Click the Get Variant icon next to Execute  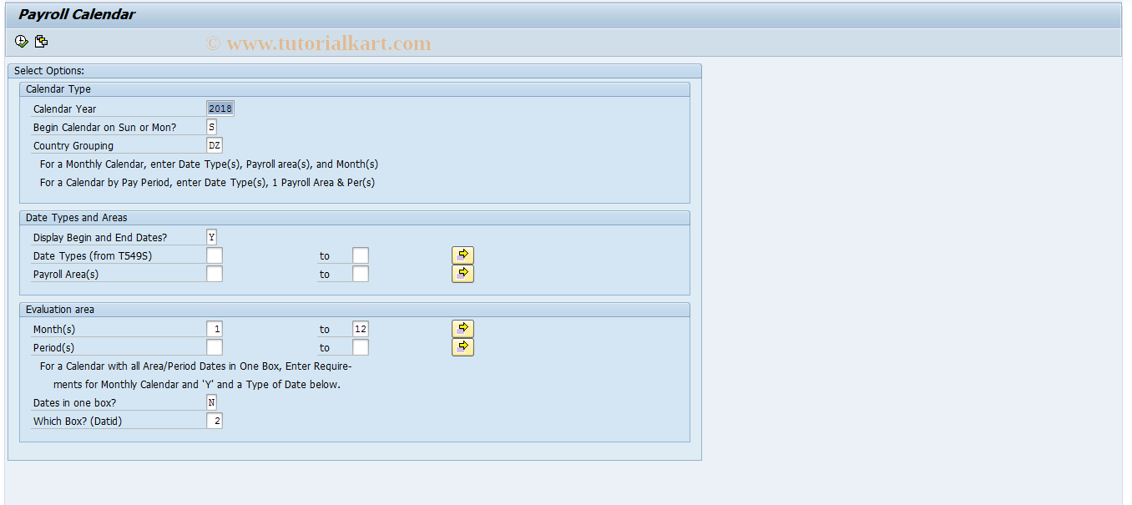pyautogui.click(x=41, y=41)
